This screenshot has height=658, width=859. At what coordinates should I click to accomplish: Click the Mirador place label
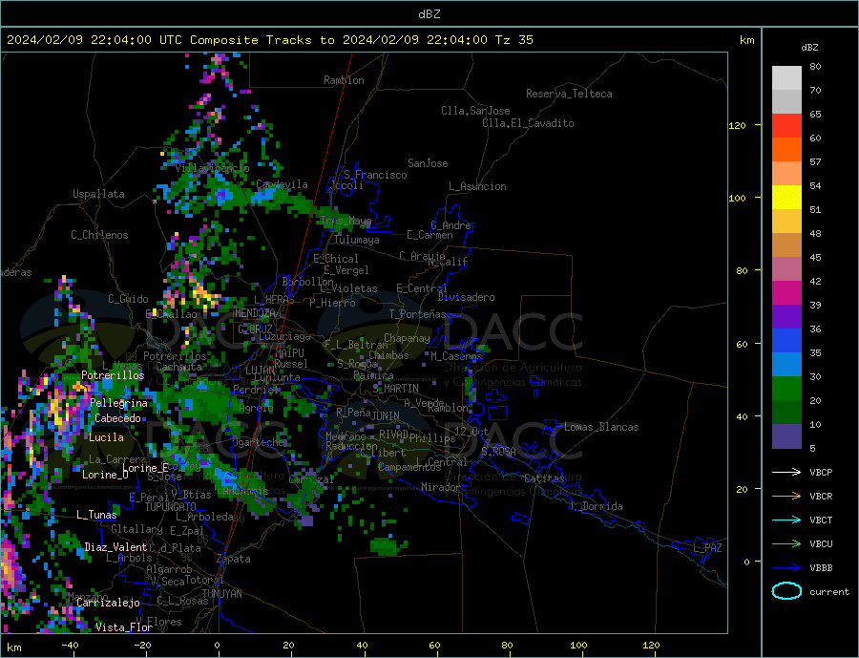tap(441, 487)
